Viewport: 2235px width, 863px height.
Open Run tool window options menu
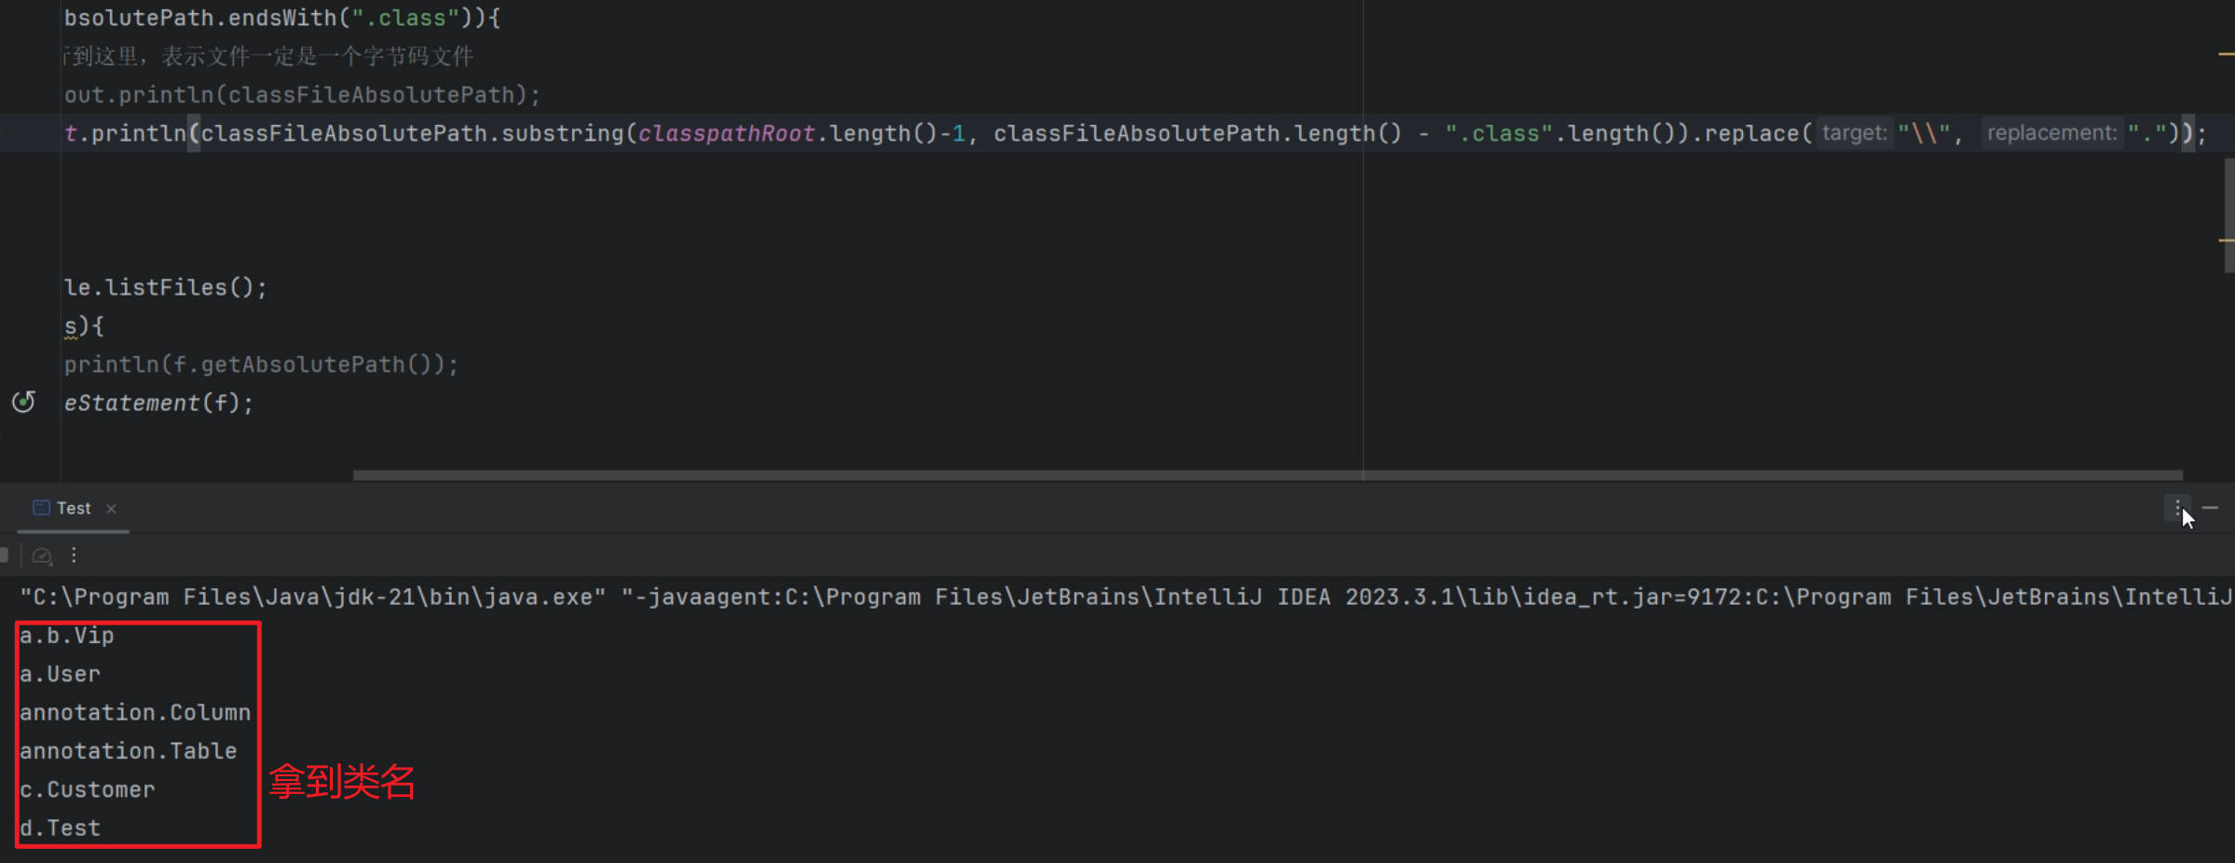2177,508
